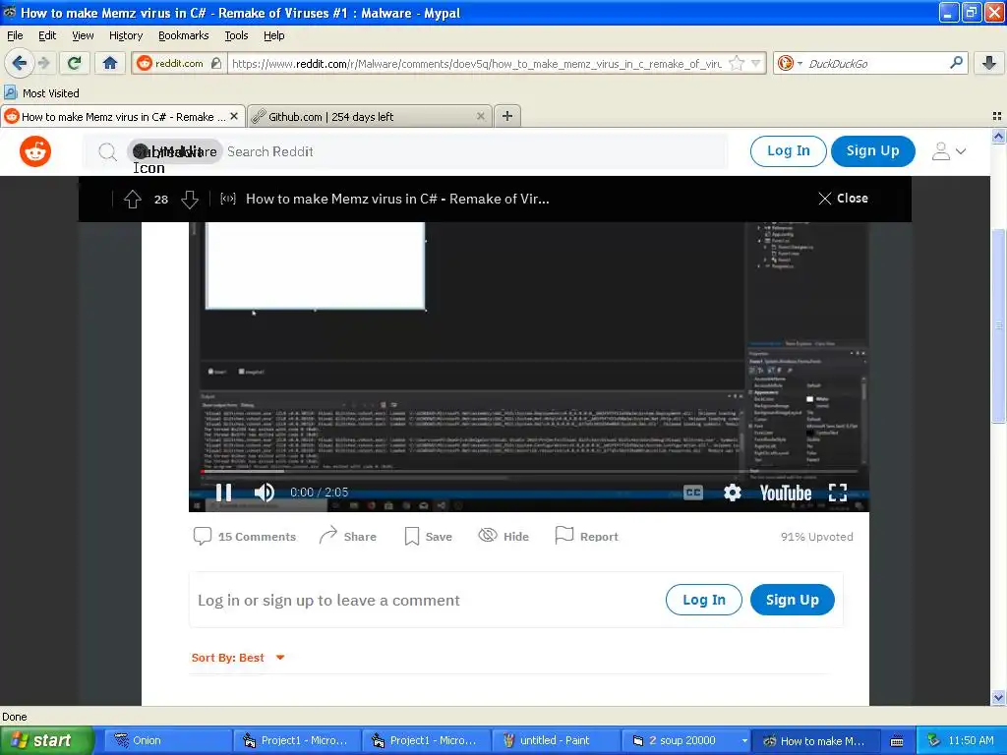Report the post
This screenshot has width=1007, height=755.
coord(586,536)
